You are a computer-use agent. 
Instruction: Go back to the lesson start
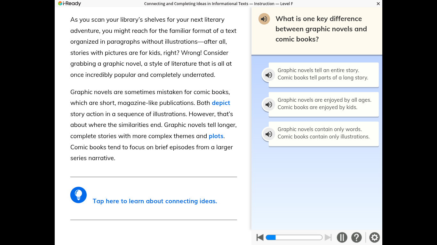tap(260, 237)
